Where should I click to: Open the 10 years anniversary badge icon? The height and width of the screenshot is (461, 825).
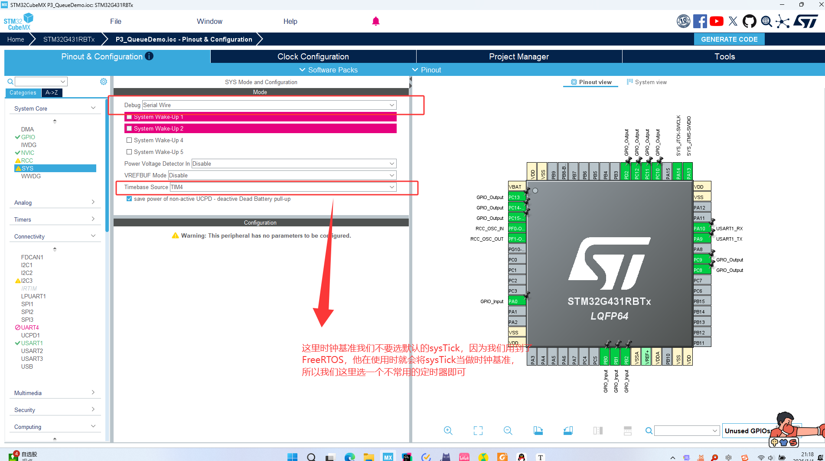pos(684,21)
